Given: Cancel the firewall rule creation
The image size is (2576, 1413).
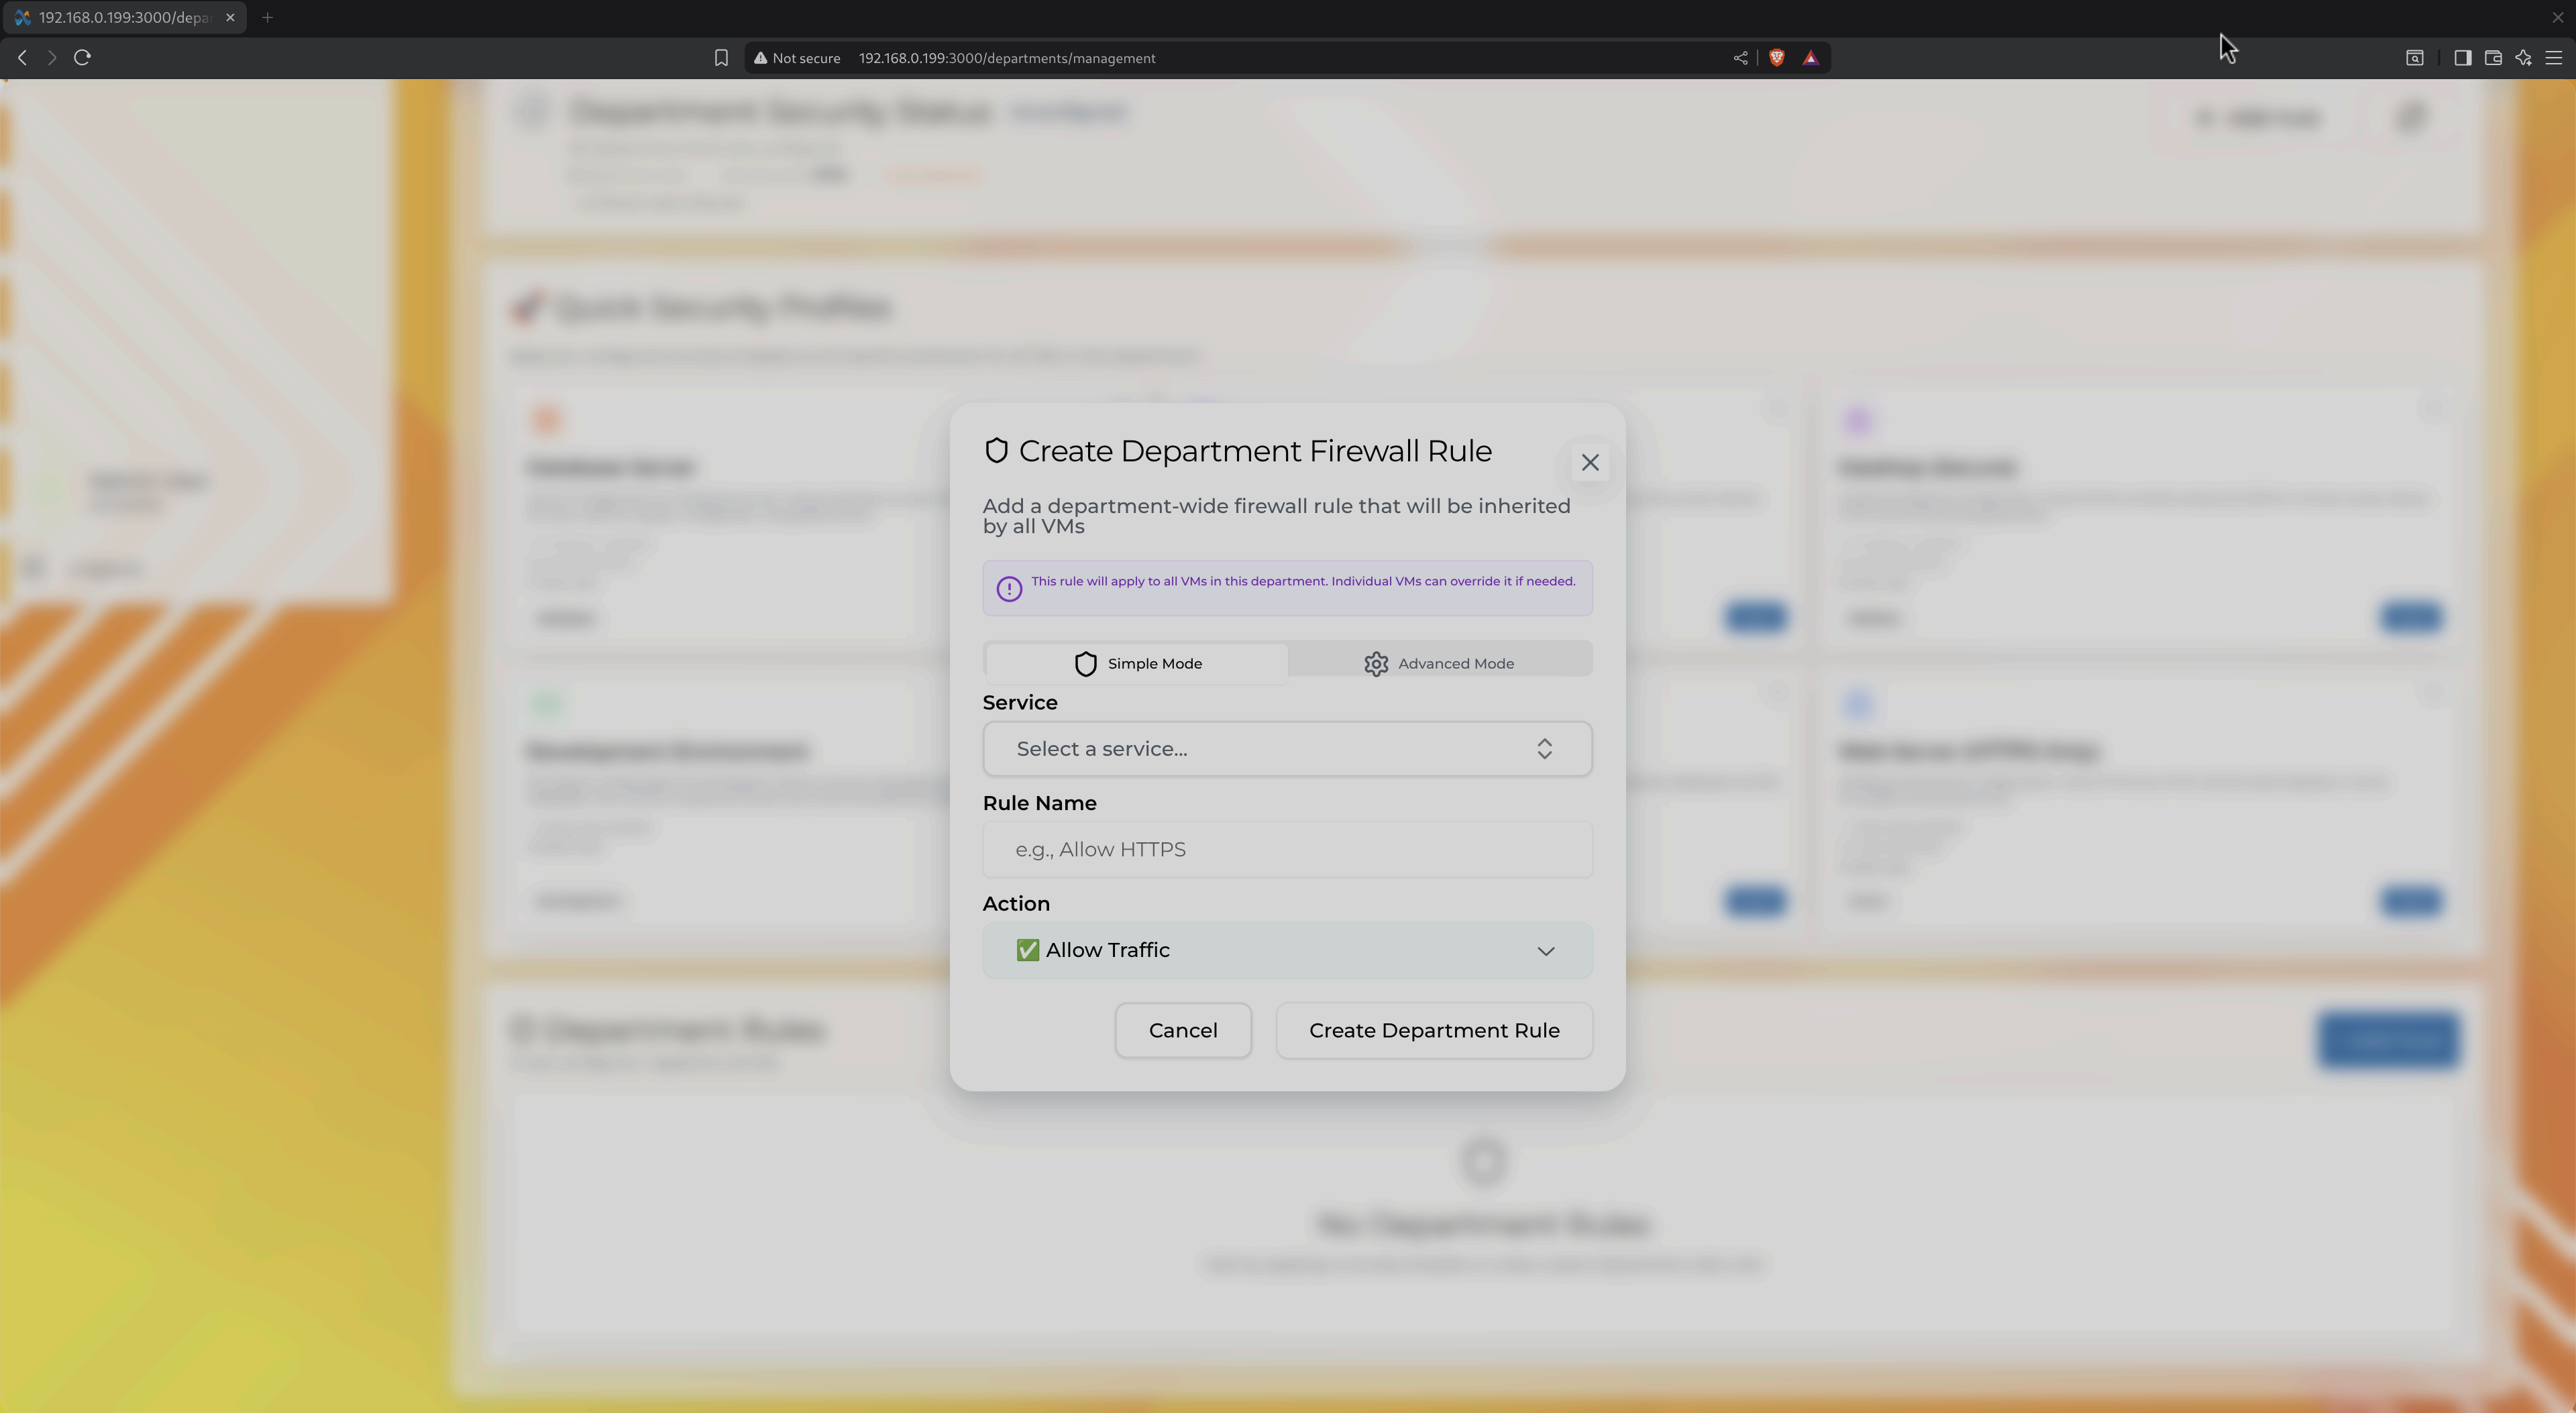Looking at the screenshot, I should tap(1183, 1030).
